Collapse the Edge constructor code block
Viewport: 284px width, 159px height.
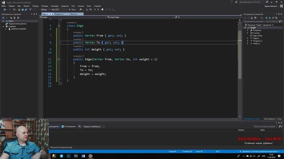coord(59,59)
